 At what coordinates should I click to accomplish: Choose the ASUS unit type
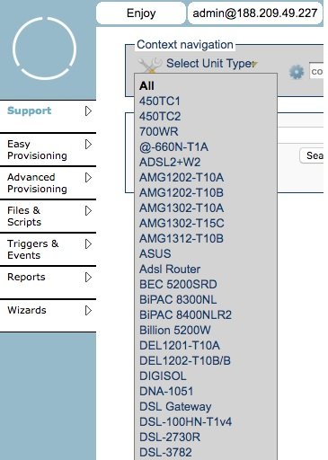pyautogui.click(x=155, y=254)
